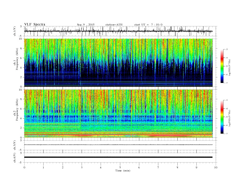
Task: Click tick label "9" on the time axis
Action: coord(196,167)
